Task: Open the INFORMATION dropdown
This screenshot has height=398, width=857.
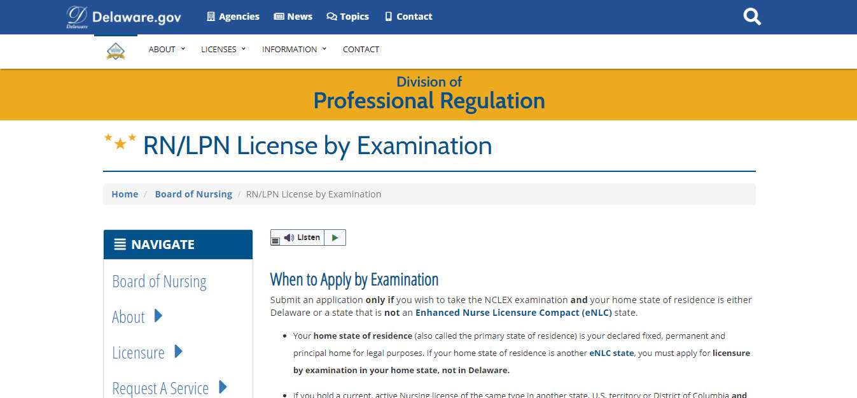Action: pyautogui.click(x=290, y=49)
